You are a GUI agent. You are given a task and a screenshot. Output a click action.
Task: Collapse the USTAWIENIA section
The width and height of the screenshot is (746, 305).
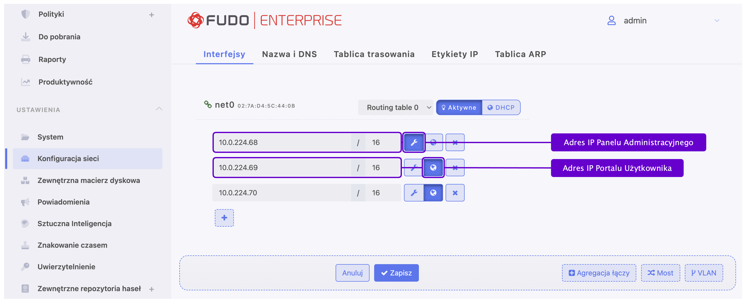159,109
